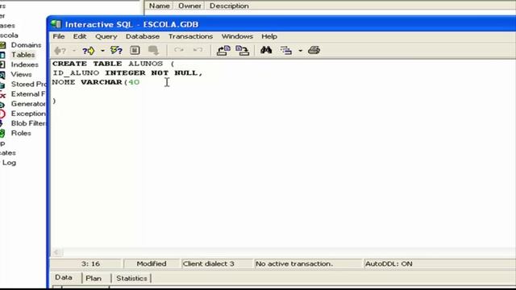
Task: Click the horizontal scrollbar left arrow
Action: [56, 252]
